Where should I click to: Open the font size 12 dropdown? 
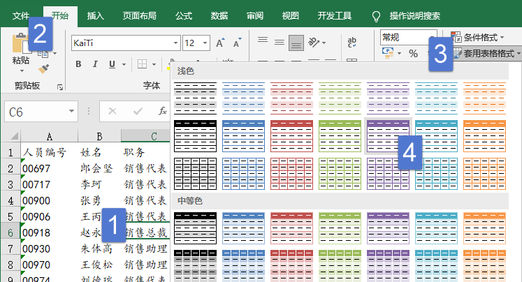pos(205,43)
